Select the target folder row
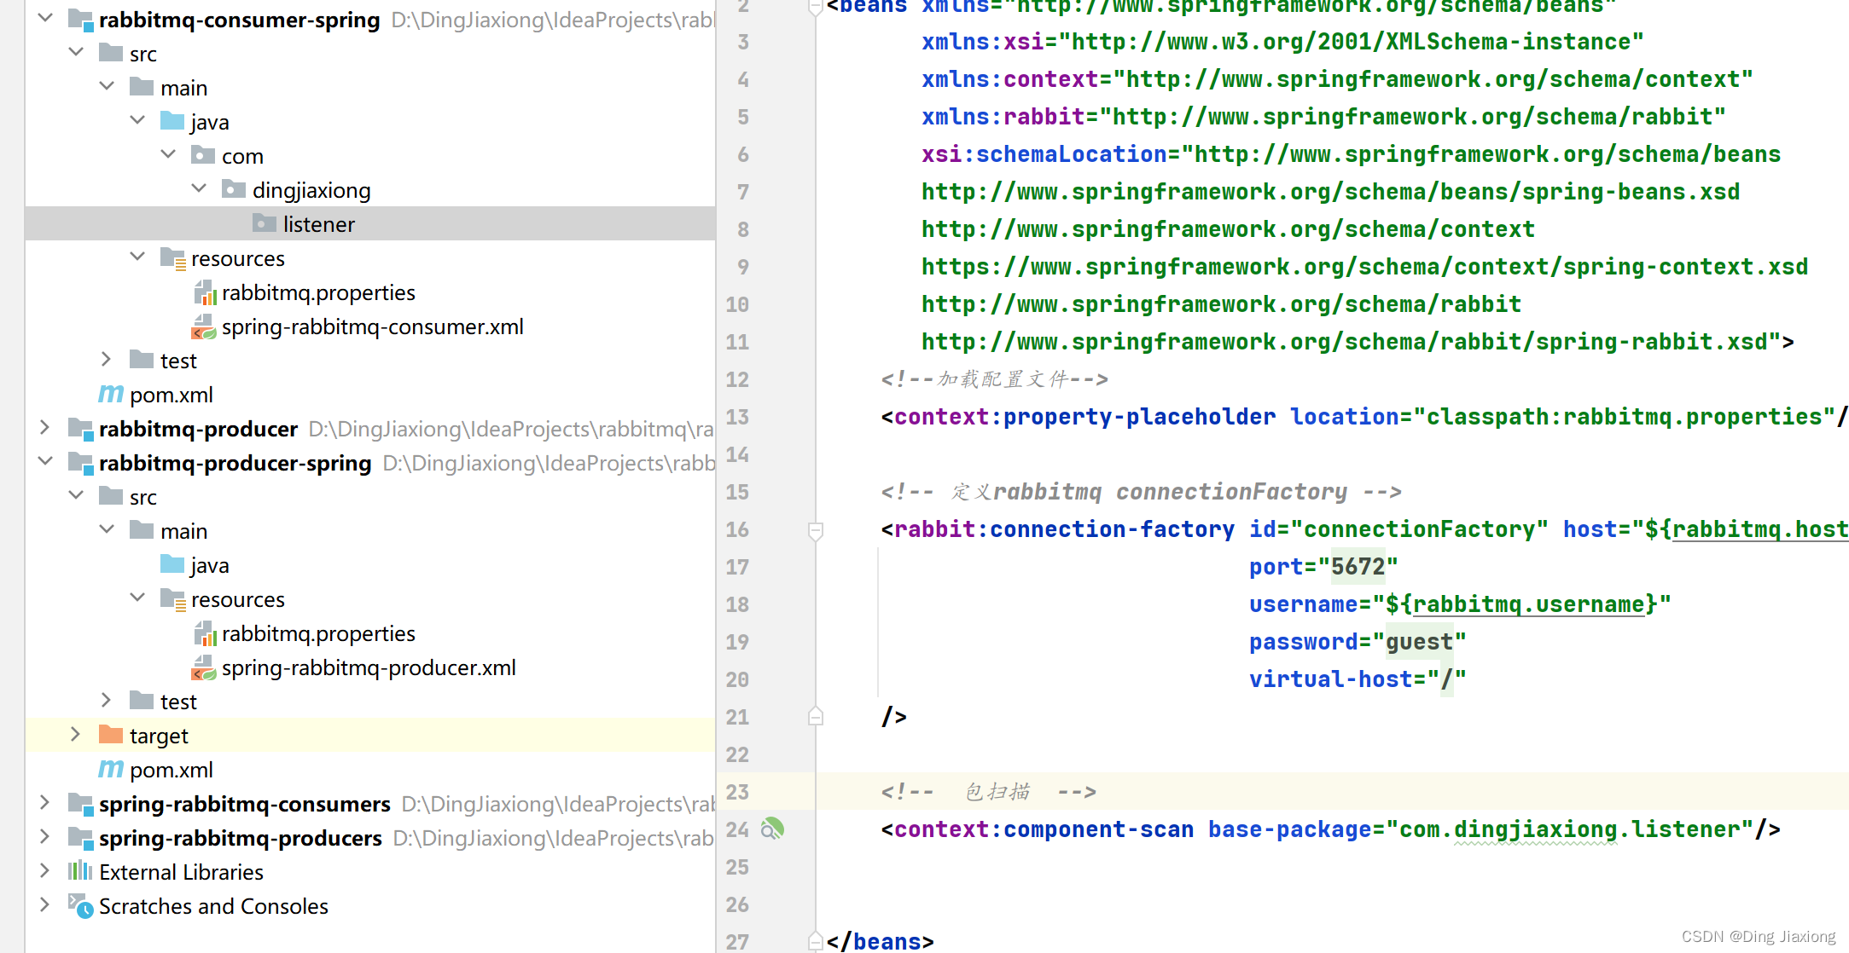Image resolution: width=1849 pixels, height=953 pixels. [370, 735]
